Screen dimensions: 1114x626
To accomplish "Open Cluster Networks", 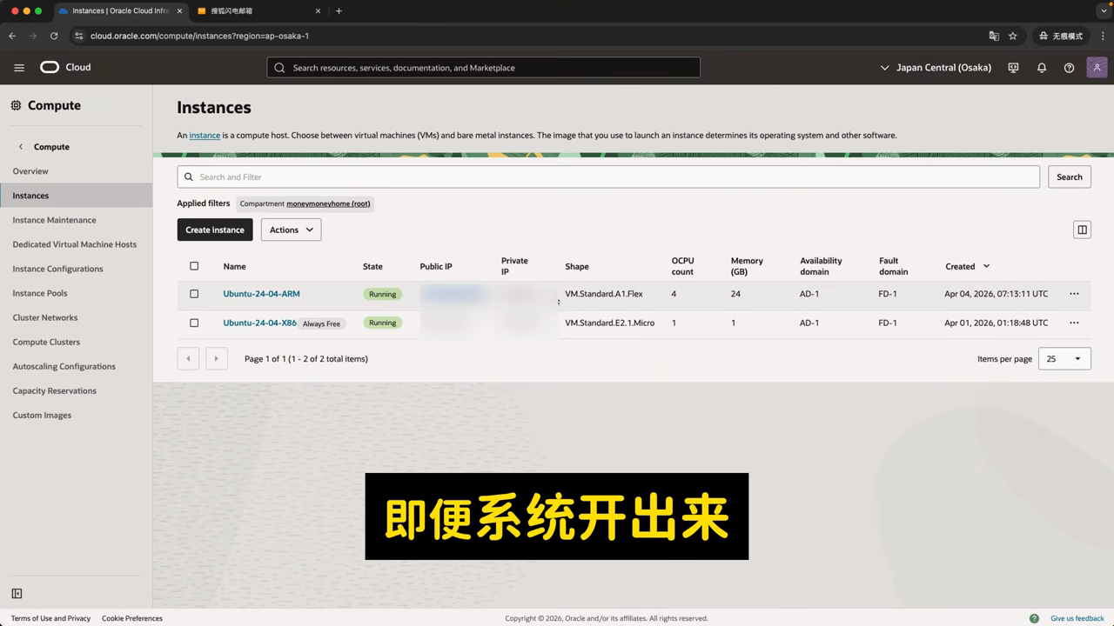I will point(45,317).
